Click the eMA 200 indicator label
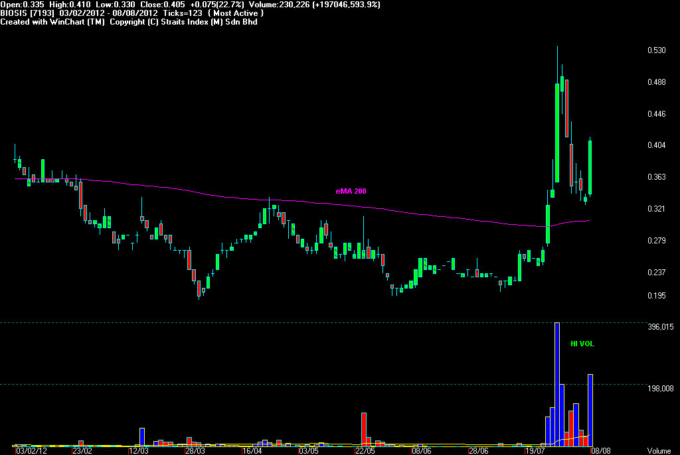Screen dimensions: 680x455 point(351,191)
